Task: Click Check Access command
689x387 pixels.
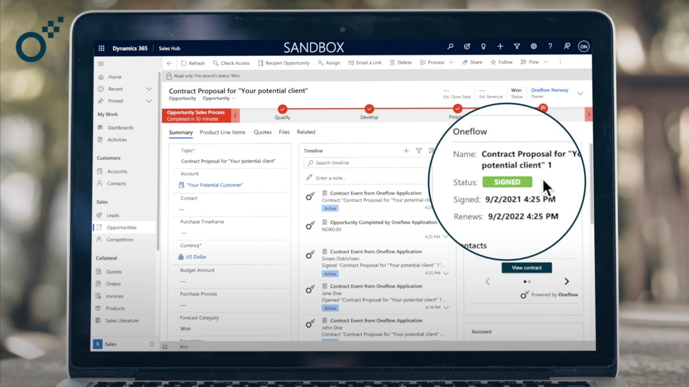Action: pos(231,63)
